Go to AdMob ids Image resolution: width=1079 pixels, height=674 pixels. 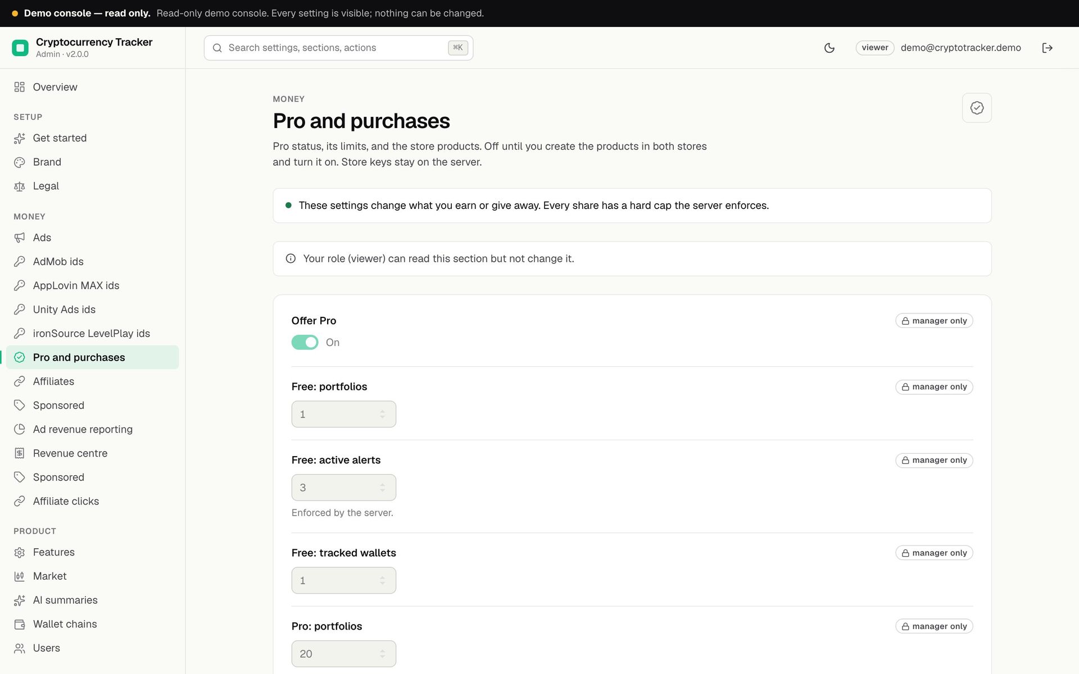tap(93, 262)
